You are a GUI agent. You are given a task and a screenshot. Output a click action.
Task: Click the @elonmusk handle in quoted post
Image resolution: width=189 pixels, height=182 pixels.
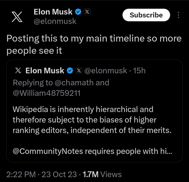[106, 71]
